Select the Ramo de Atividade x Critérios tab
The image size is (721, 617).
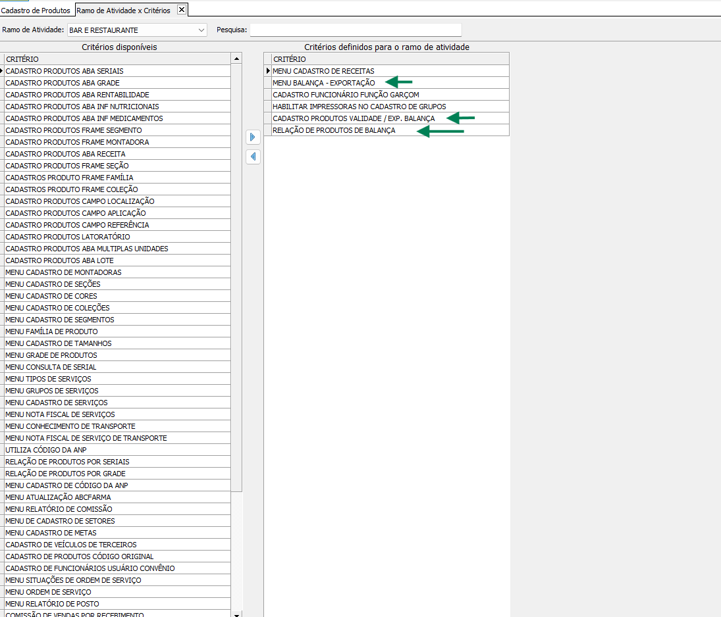click(124, 11)
